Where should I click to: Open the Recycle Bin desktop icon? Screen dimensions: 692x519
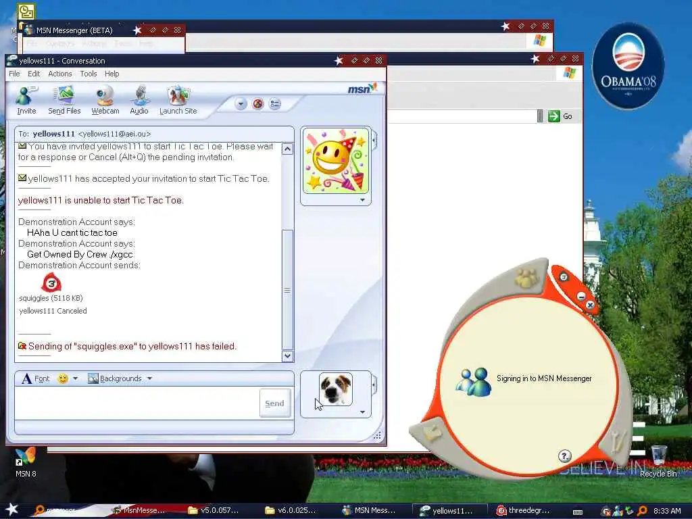[658, 461]
